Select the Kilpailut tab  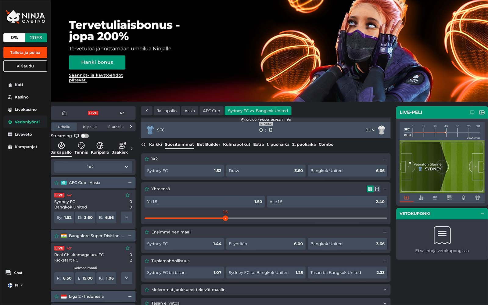pos(90,127)
